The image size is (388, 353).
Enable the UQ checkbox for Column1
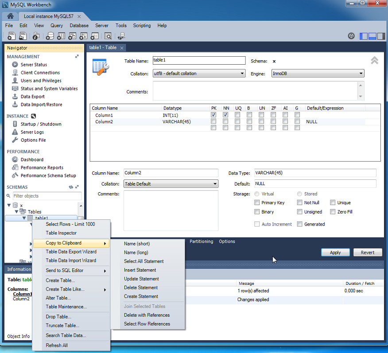tap(237, 115)
